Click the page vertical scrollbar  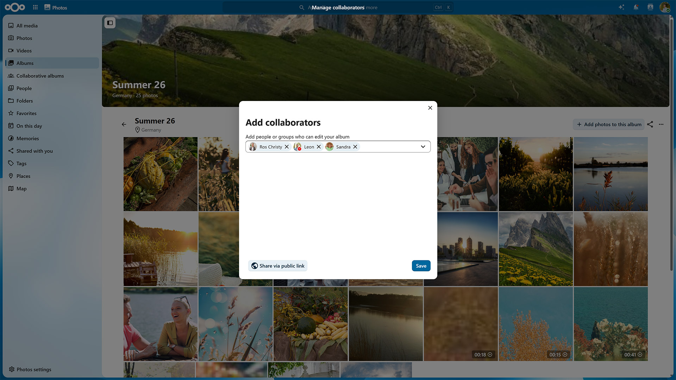point(671,144)
